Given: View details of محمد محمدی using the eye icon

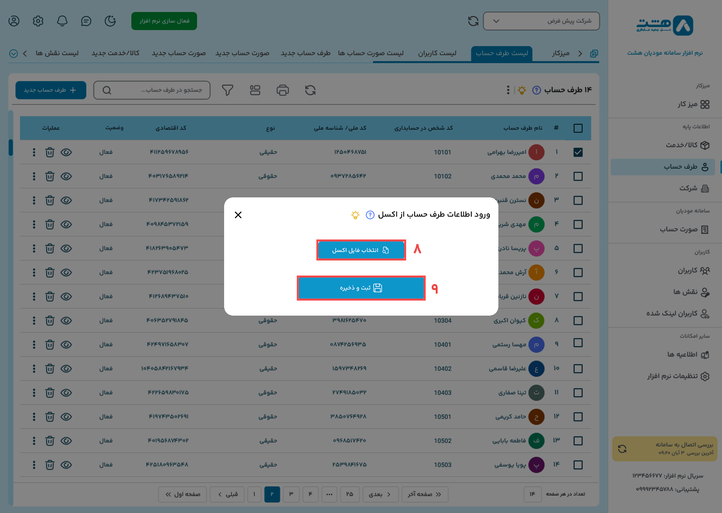Looking at the screenshot, I should tap(66, 176).
